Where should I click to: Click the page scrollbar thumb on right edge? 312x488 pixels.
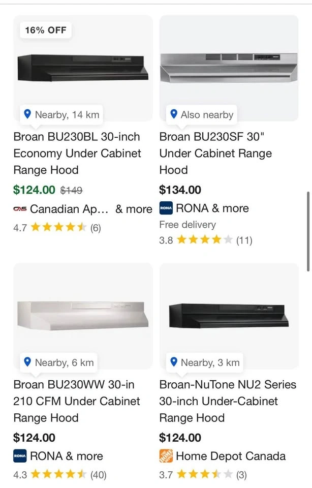point(308,231)
